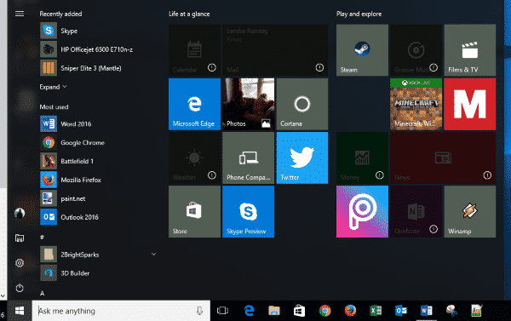Activate the Cortana microphone icon
This screenshot has width=511, height=321.
pos(199,311)
